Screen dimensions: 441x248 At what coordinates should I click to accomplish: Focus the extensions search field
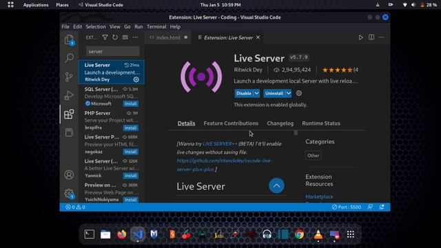coord(112,52)
